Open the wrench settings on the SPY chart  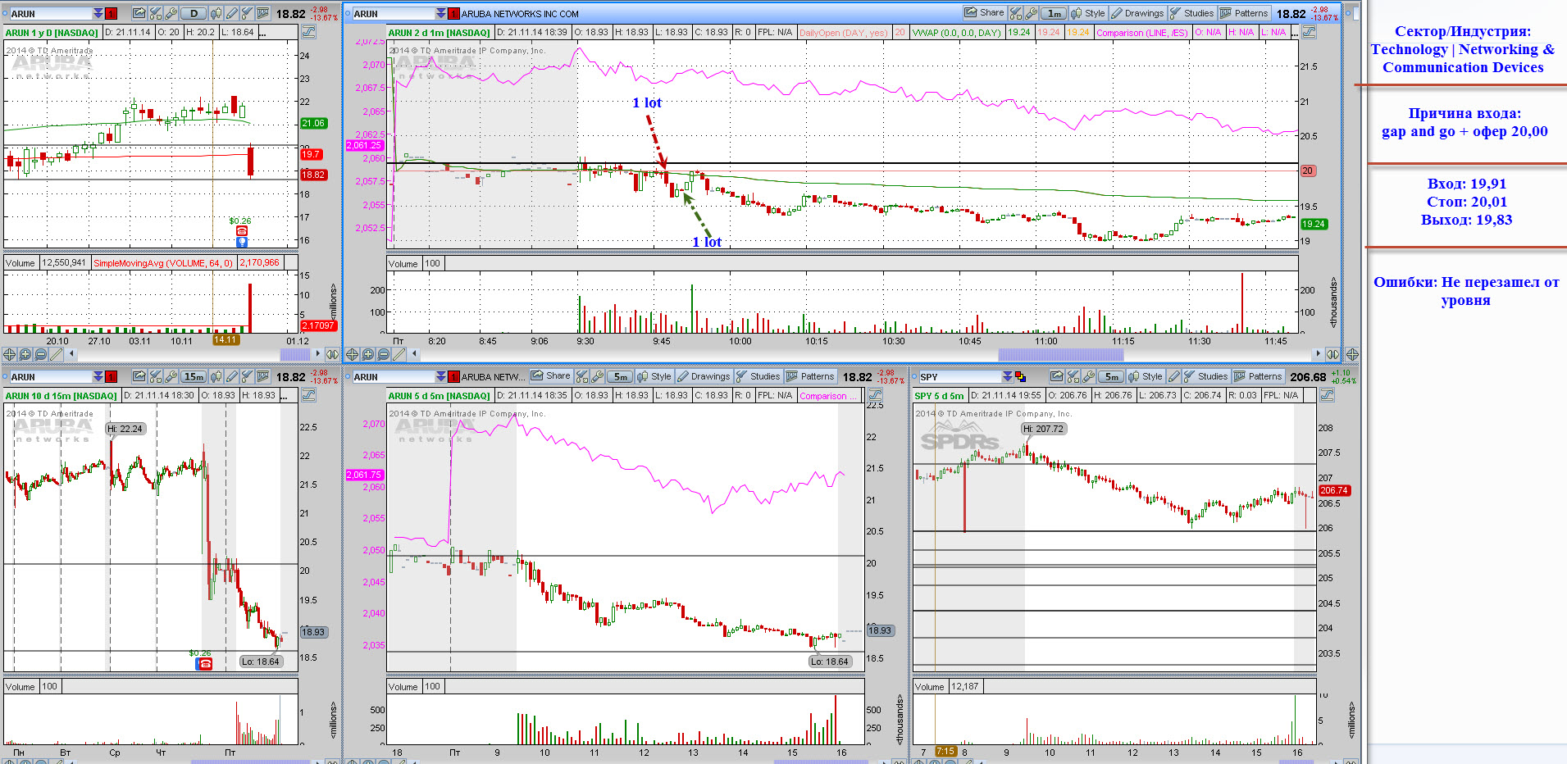[x=1088, y=376]
